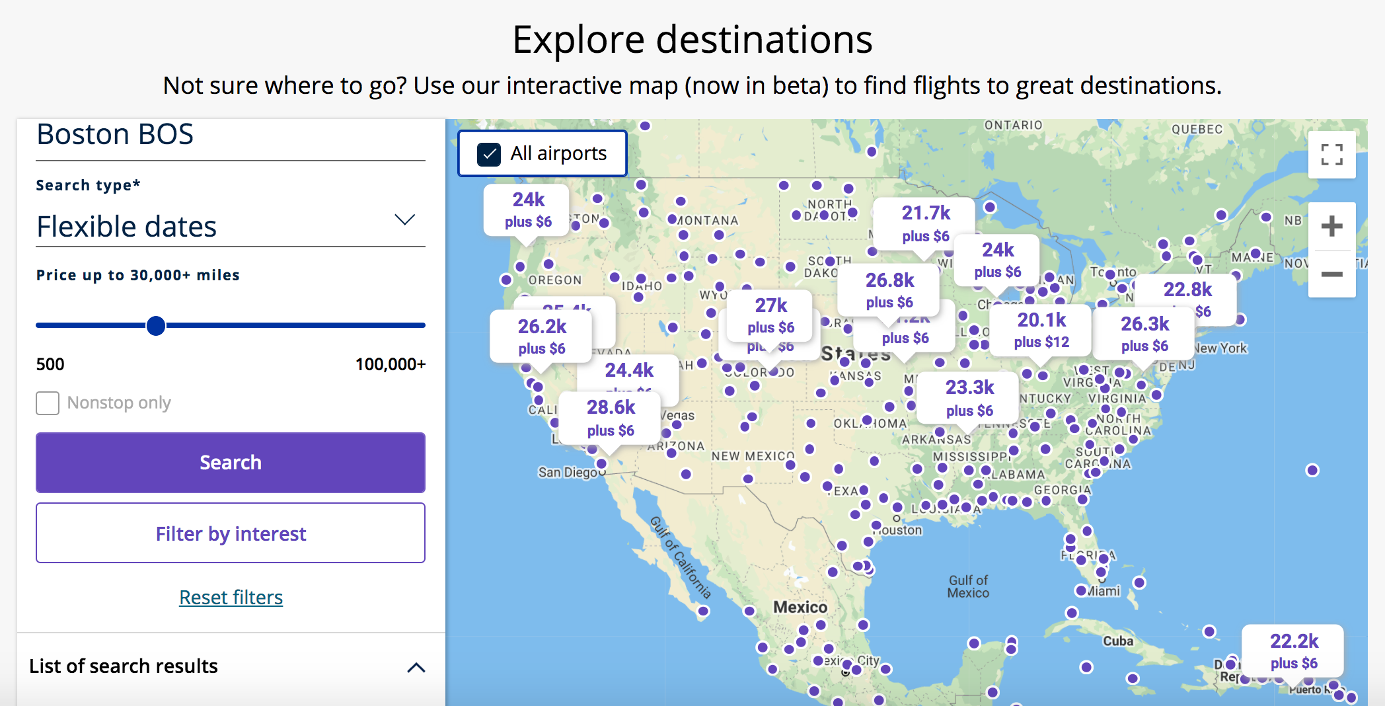
Task: Select the 21.7k plus $6 price marker
Action: 925,223
